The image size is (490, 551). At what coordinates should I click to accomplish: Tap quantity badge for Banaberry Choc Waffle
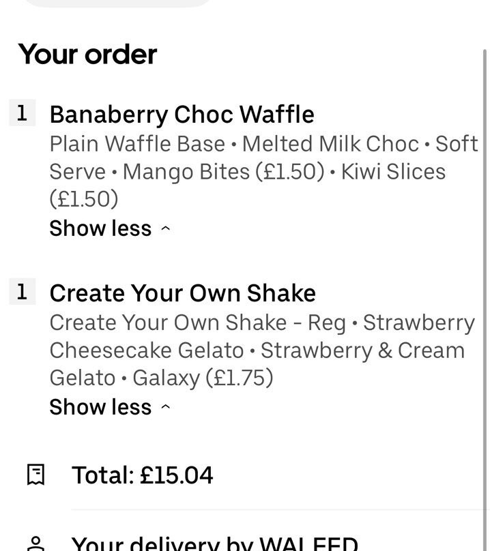point(22,113)
